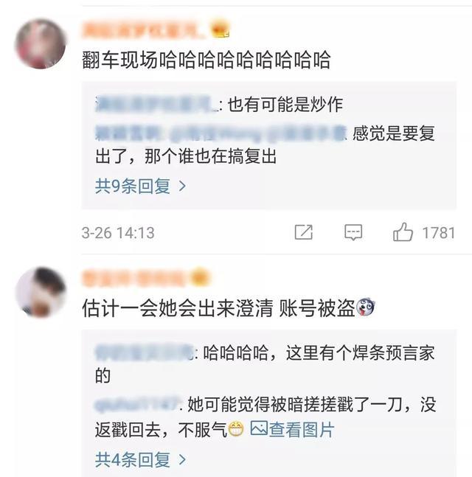This screenshot has width=472, height=477.
Task: Tap blurred replier name before 也有可能是炒作
Action: (x=156, y=105)
